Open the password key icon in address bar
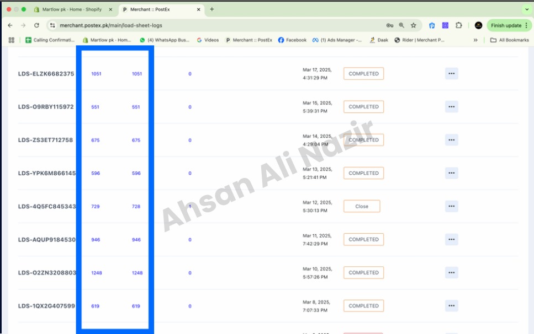Image resolution: width=534 pixels, height=334 pixels. (x=390, y=25)
